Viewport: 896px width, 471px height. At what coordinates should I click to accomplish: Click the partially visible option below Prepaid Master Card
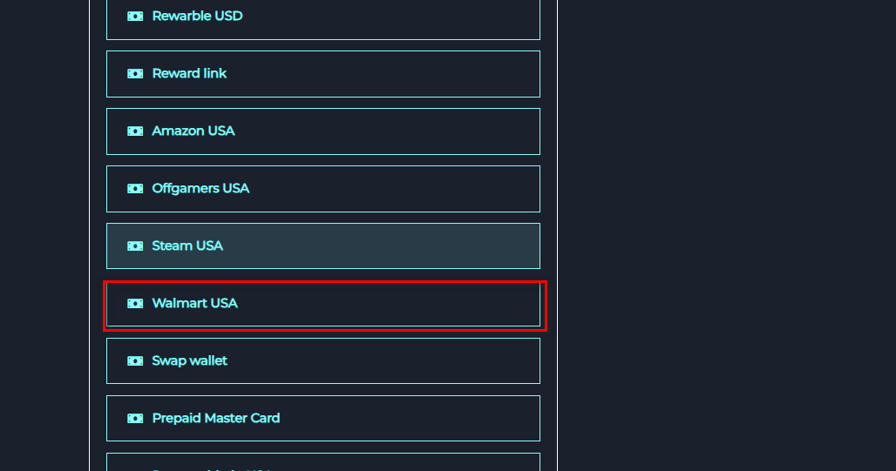click(322, 463)
